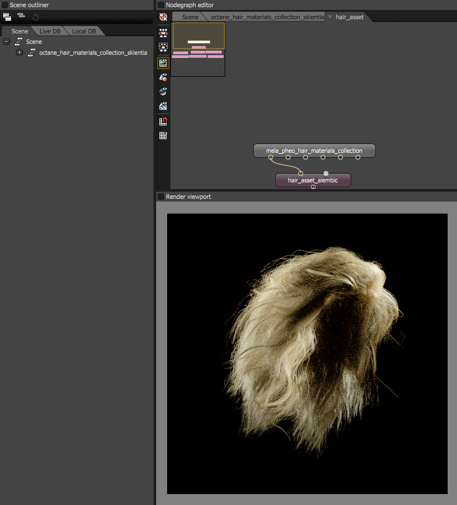Viewport: 457px width, 505px height.
Task: Click the Scene outliner panel header checkbox
Action: pos(5,5)
